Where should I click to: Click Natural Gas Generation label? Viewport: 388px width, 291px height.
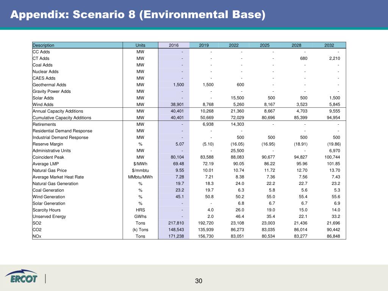click(55, 184)
